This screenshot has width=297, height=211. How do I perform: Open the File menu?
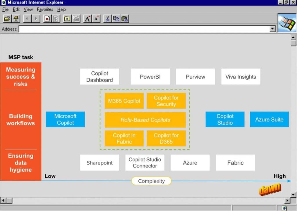pyautogui.click(x=6, y=9)
